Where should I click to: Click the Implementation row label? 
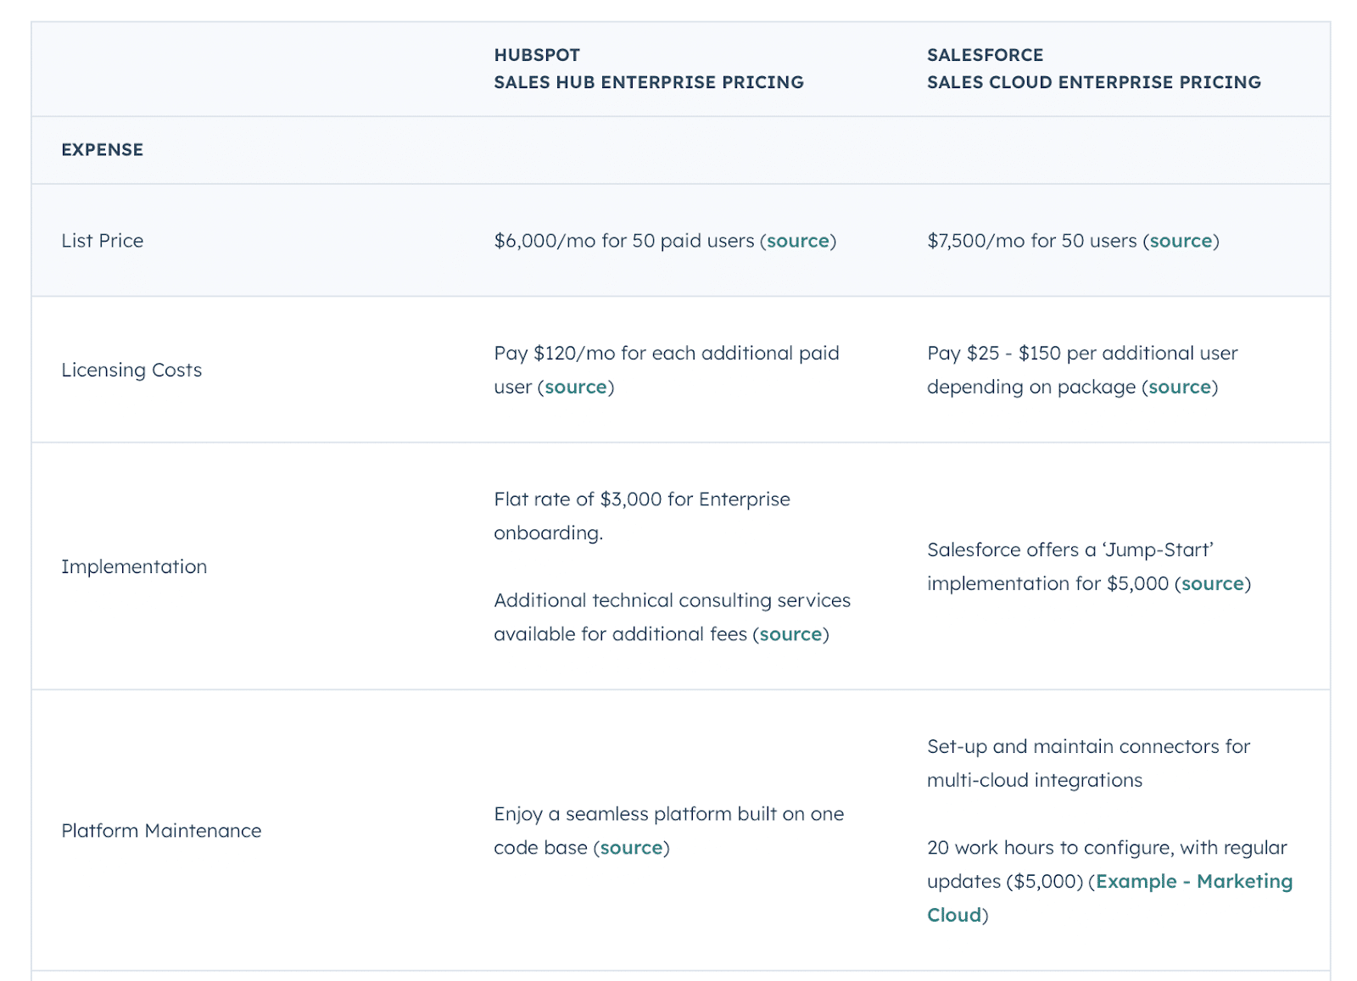pos(134,567)
